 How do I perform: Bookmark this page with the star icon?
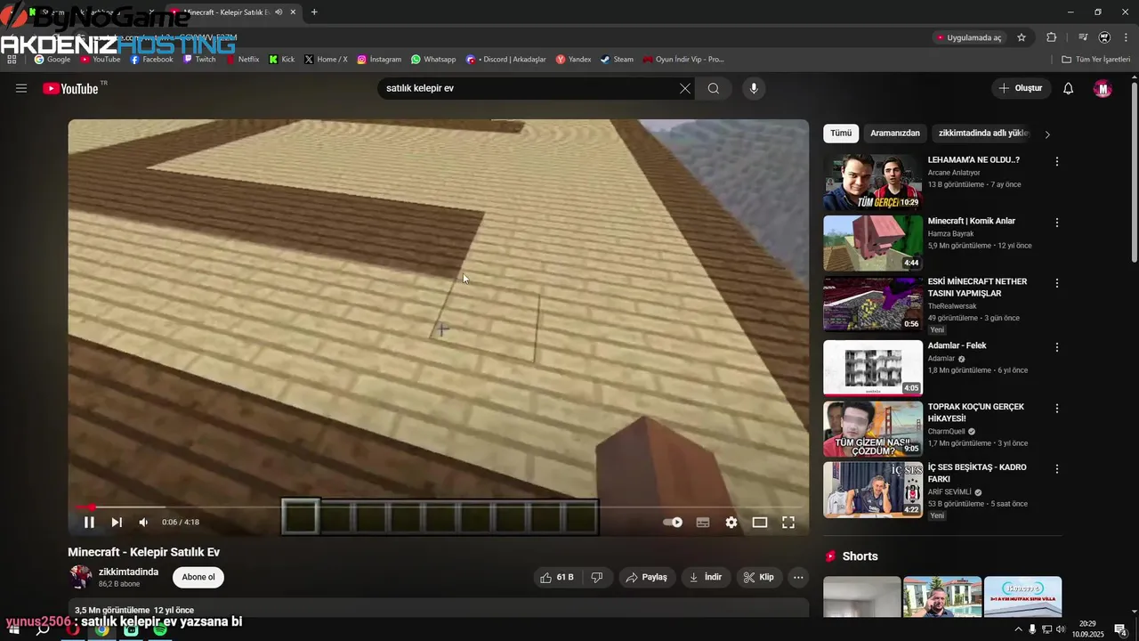(x=1022, y=37)
